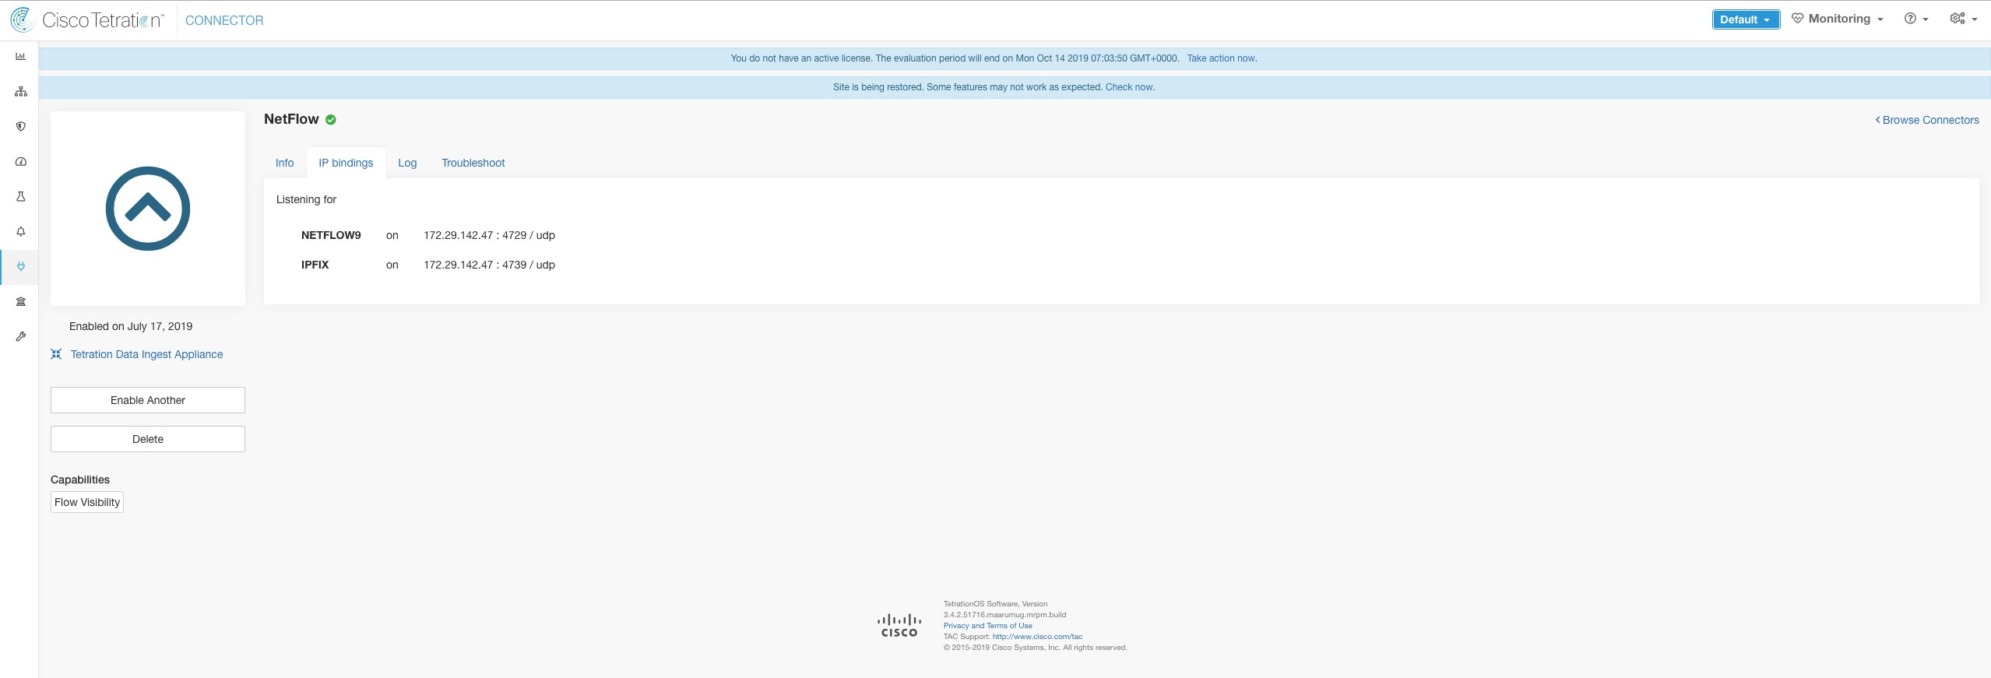
Task: Click the NetFlow connector logo image
Action: pyautogui.click(x=148, y=209)
